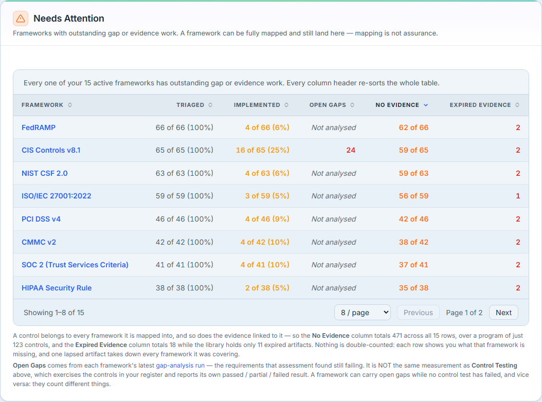
Task: Click the 38 of 42 no-evidence cell
Action: click(x=413, y=242)
